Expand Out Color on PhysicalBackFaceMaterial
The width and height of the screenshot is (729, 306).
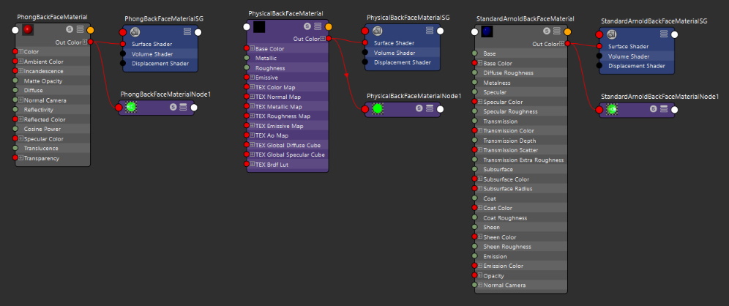coord(323,39)
